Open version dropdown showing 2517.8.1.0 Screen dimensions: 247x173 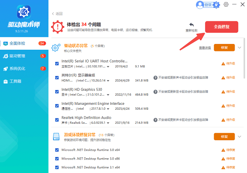click(x=108, y=109)
